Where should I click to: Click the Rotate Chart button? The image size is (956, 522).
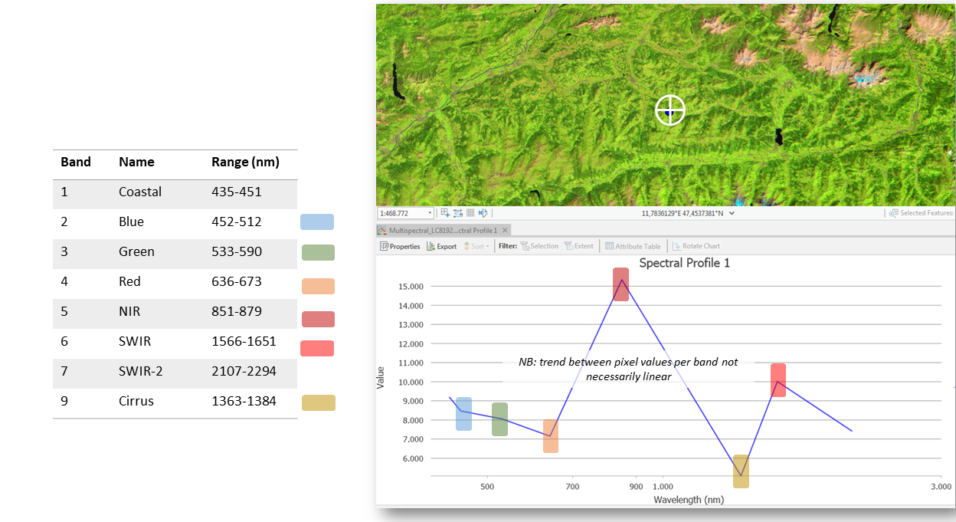696,247
